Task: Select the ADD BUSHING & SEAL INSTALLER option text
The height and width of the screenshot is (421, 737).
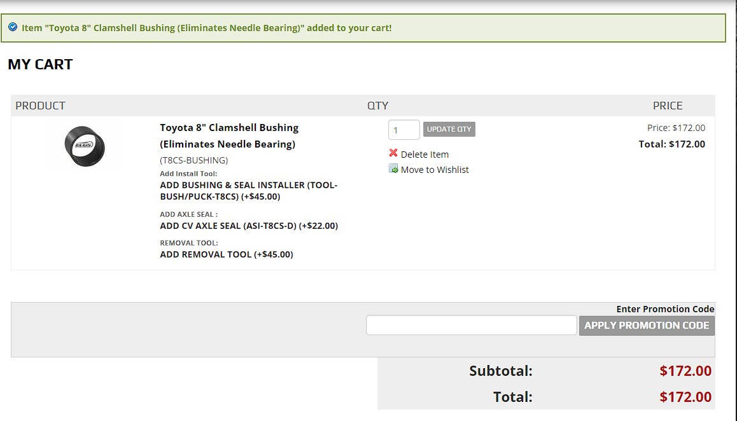Action: coord(249,191)
